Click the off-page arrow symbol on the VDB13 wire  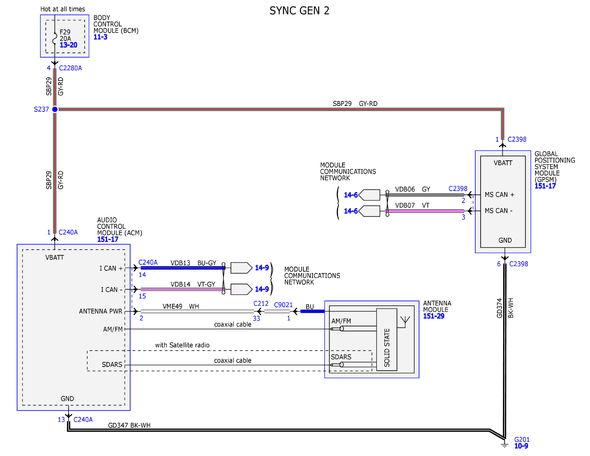(241, 268)
